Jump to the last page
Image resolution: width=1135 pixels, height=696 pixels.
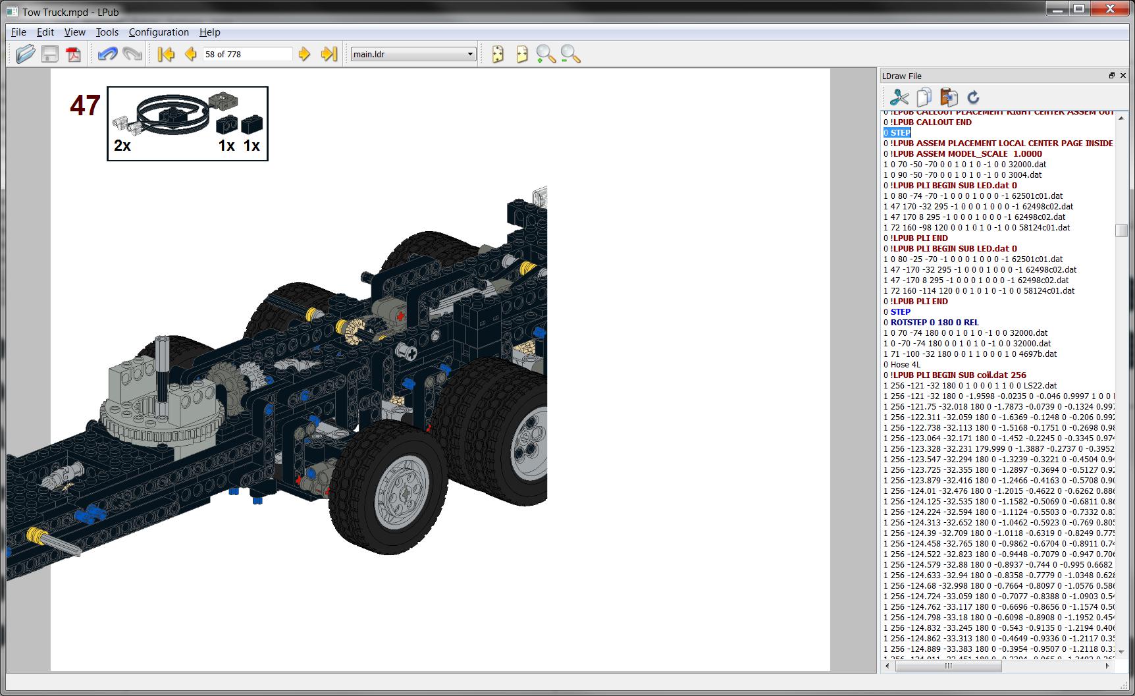pyautogui.click(x=329, y=54)
